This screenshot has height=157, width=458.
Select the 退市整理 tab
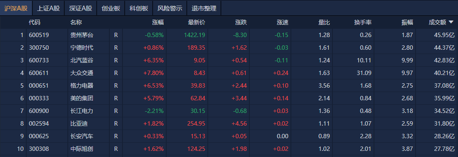(x=204, y=8)
